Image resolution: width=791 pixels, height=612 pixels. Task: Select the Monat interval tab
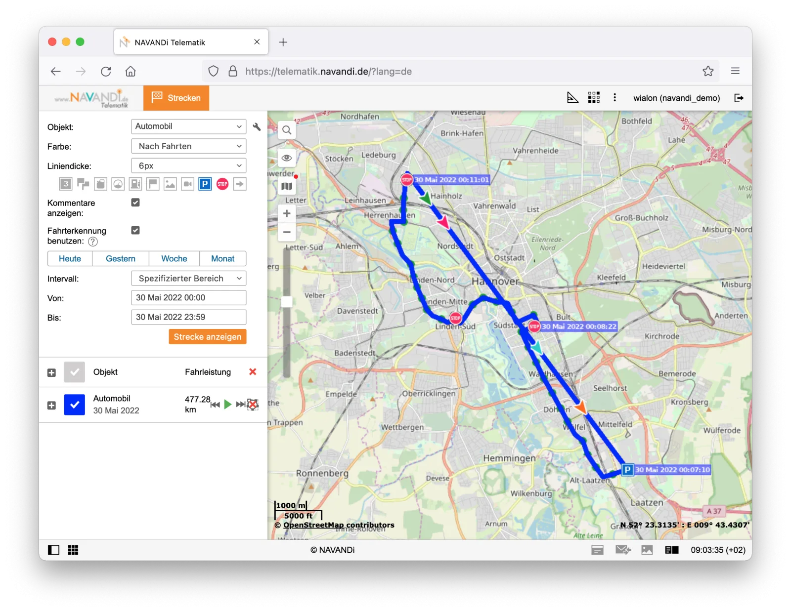[x=223, y=259]
